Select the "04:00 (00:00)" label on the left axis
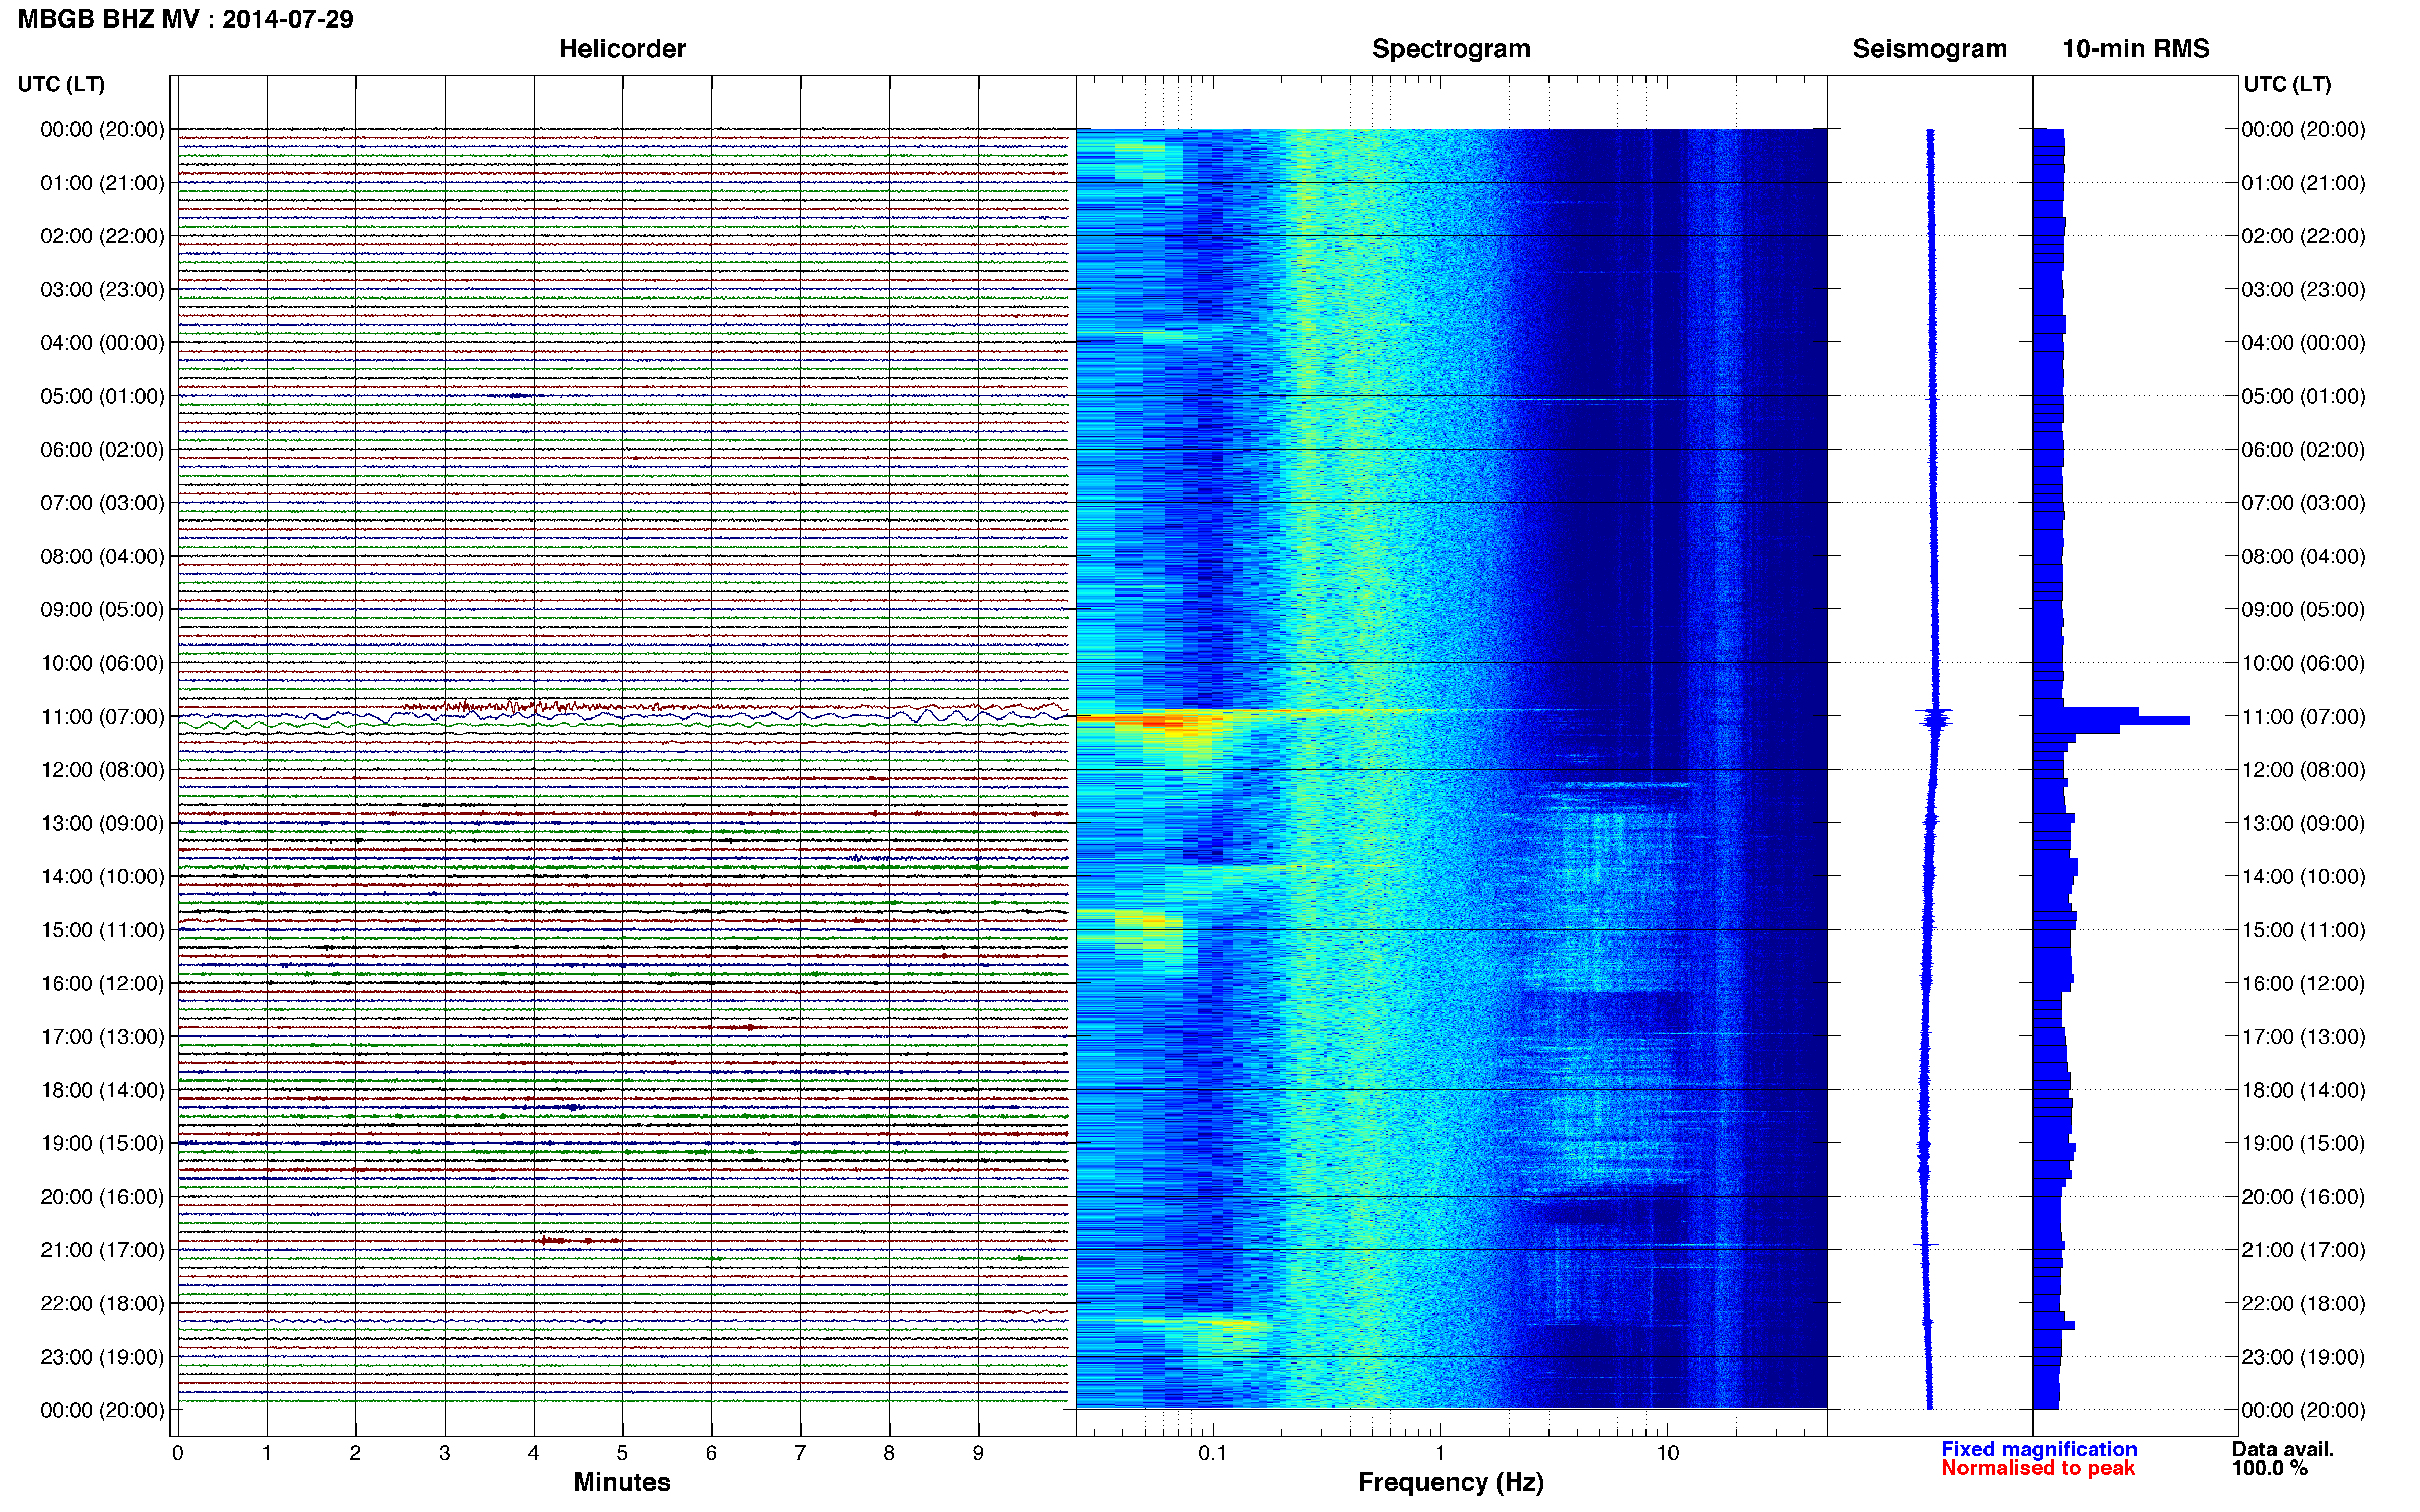The width and height of the screenshot is (2420, 1512). click(102, 343)
